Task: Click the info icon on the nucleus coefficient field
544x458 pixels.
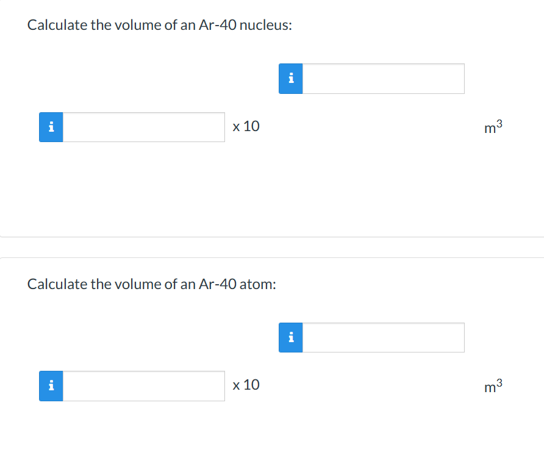Action: 51,127
